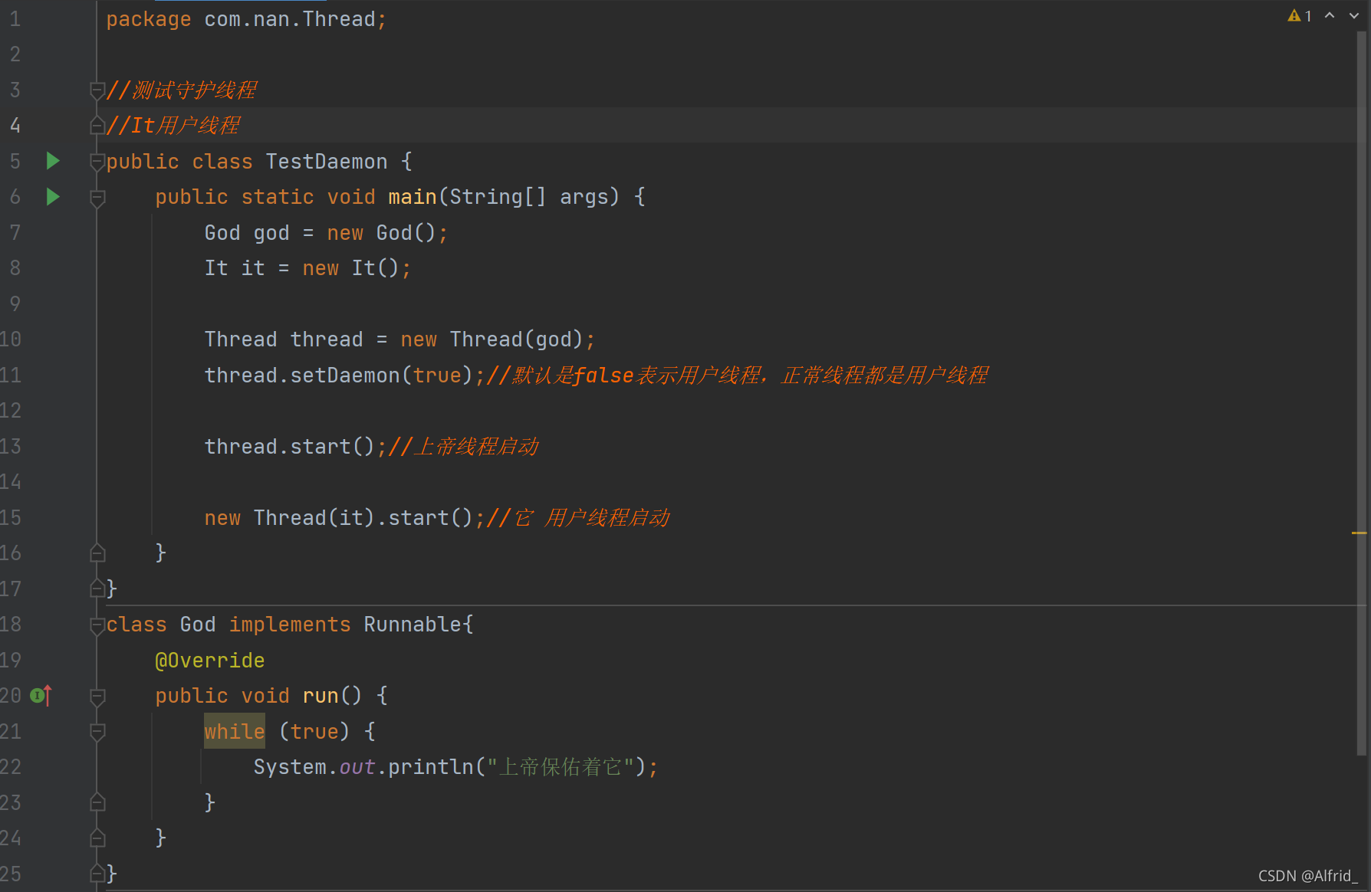
Task: Click the '//测试守护线程' comment
Action: click(182, 90)
